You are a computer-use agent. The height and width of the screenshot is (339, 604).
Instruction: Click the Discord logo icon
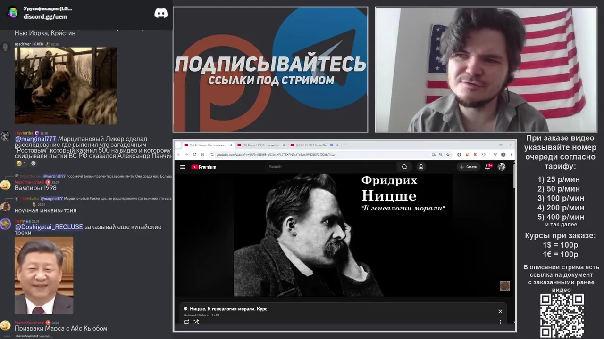[161, 13]
